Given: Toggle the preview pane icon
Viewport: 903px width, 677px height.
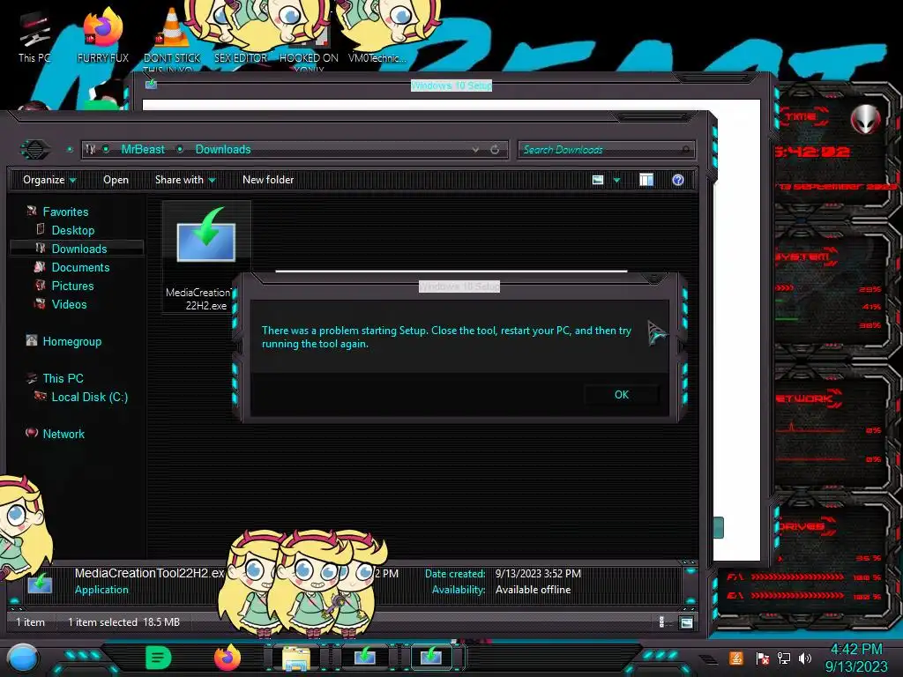Looking at the screenshot, I should [x=646, y=180].
